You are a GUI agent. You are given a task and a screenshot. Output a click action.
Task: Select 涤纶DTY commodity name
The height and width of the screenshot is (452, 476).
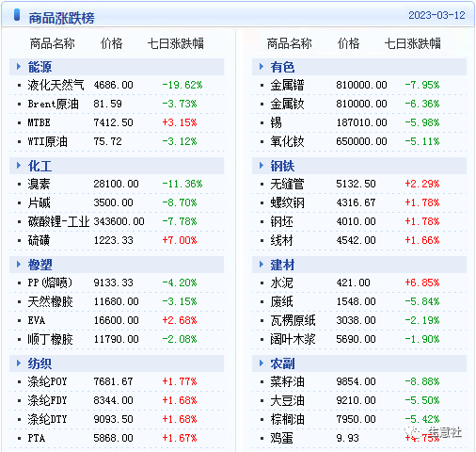tap(47, 419)
